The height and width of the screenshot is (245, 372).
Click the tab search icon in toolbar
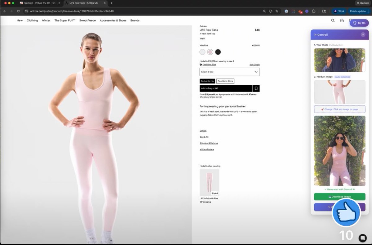[324, 11]
